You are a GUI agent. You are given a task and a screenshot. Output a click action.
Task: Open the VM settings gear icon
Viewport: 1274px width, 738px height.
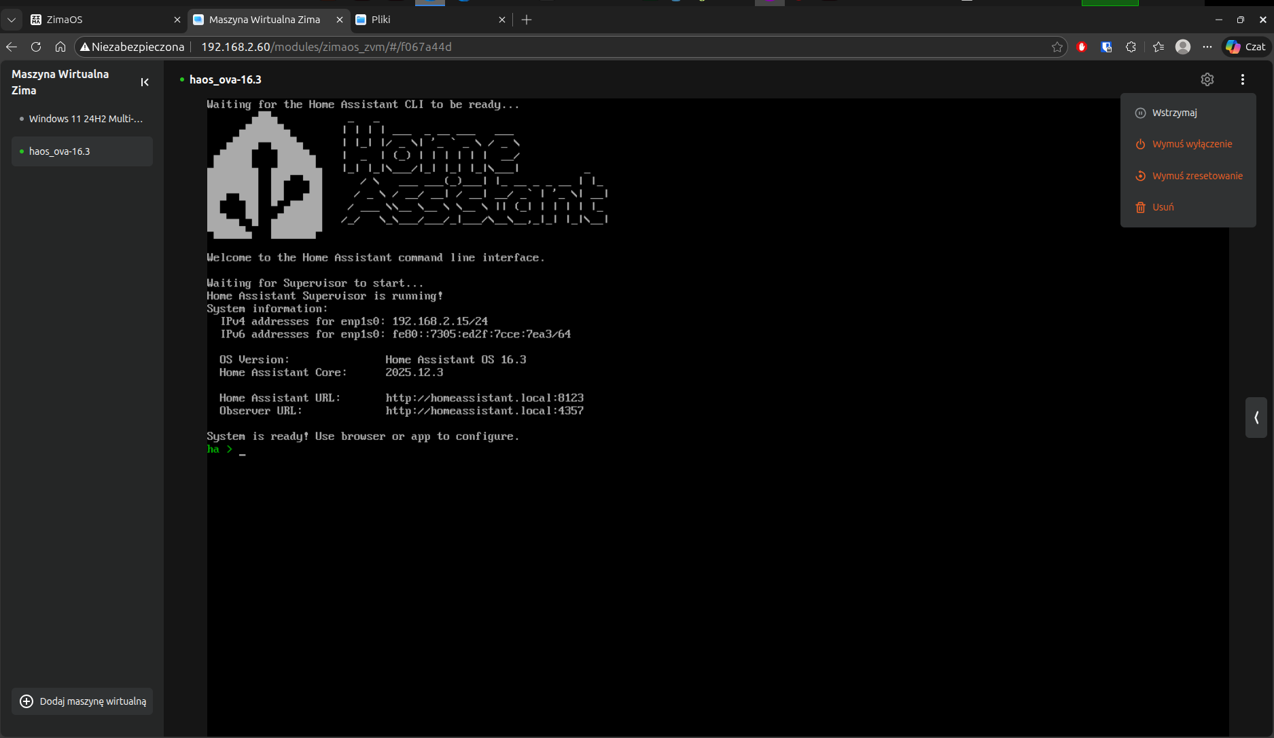(x=1207, y=79)
